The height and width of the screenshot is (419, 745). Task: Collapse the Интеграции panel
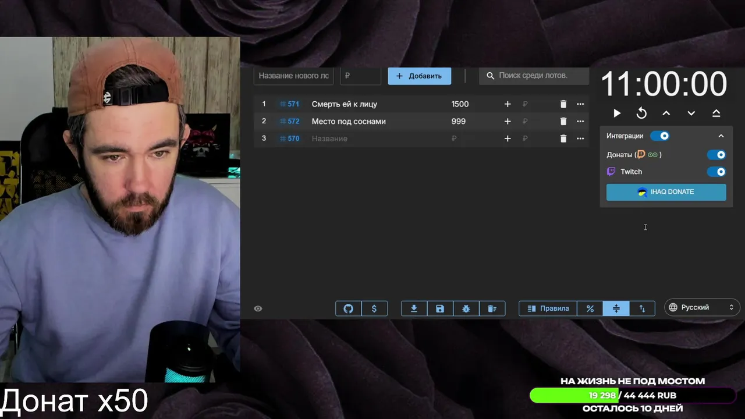(x=721, y=136)
